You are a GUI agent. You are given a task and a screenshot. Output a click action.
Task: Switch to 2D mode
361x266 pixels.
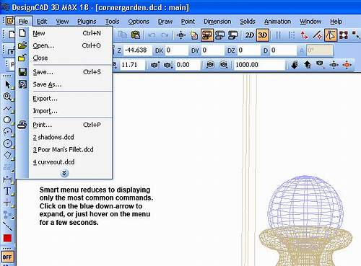tap(249, 35)
